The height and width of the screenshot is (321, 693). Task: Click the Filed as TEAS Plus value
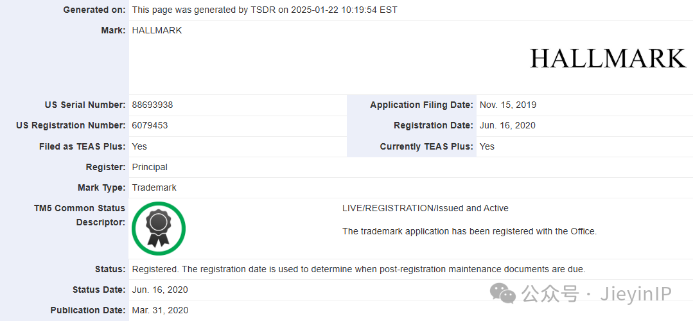[139, 146]
